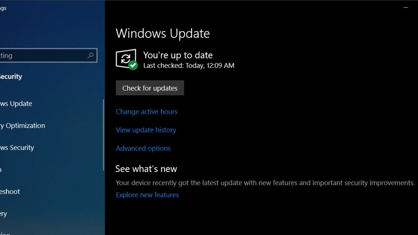Click the sidebar vertical scrollbar
The image size is (418, 235).
pos(104,134)
